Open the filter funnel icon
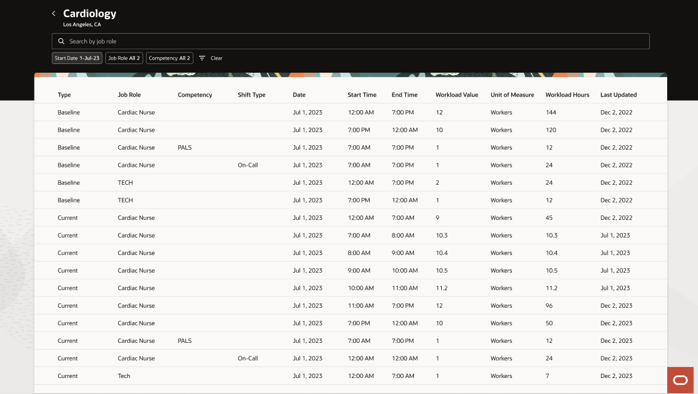 coord(202,57)
